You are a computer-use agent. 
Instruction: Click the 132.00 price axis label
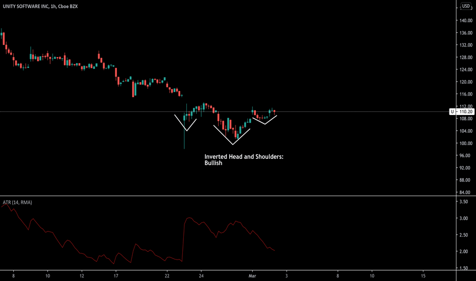point(466,45)
